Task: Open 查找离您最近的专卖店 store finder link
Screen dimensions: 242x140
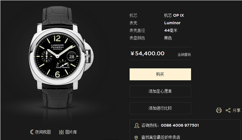Action: coord(161,137)
